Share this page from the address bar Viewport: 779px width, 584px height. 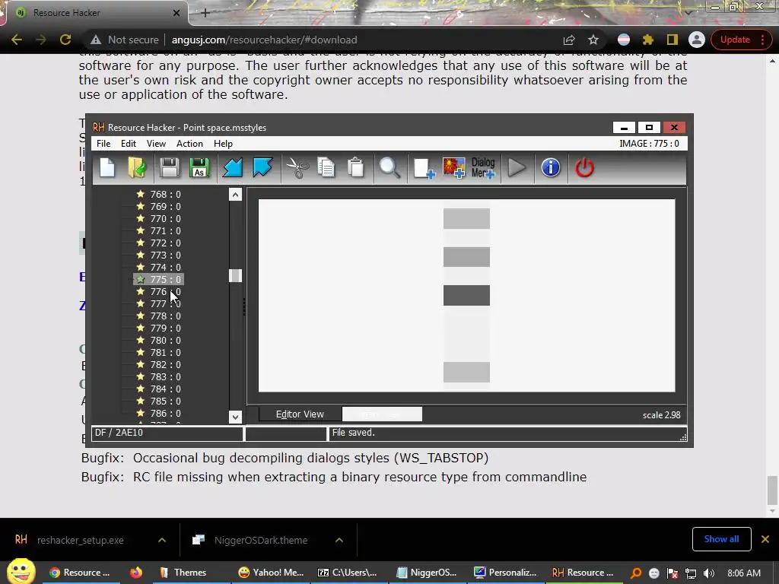click(569, 40)
